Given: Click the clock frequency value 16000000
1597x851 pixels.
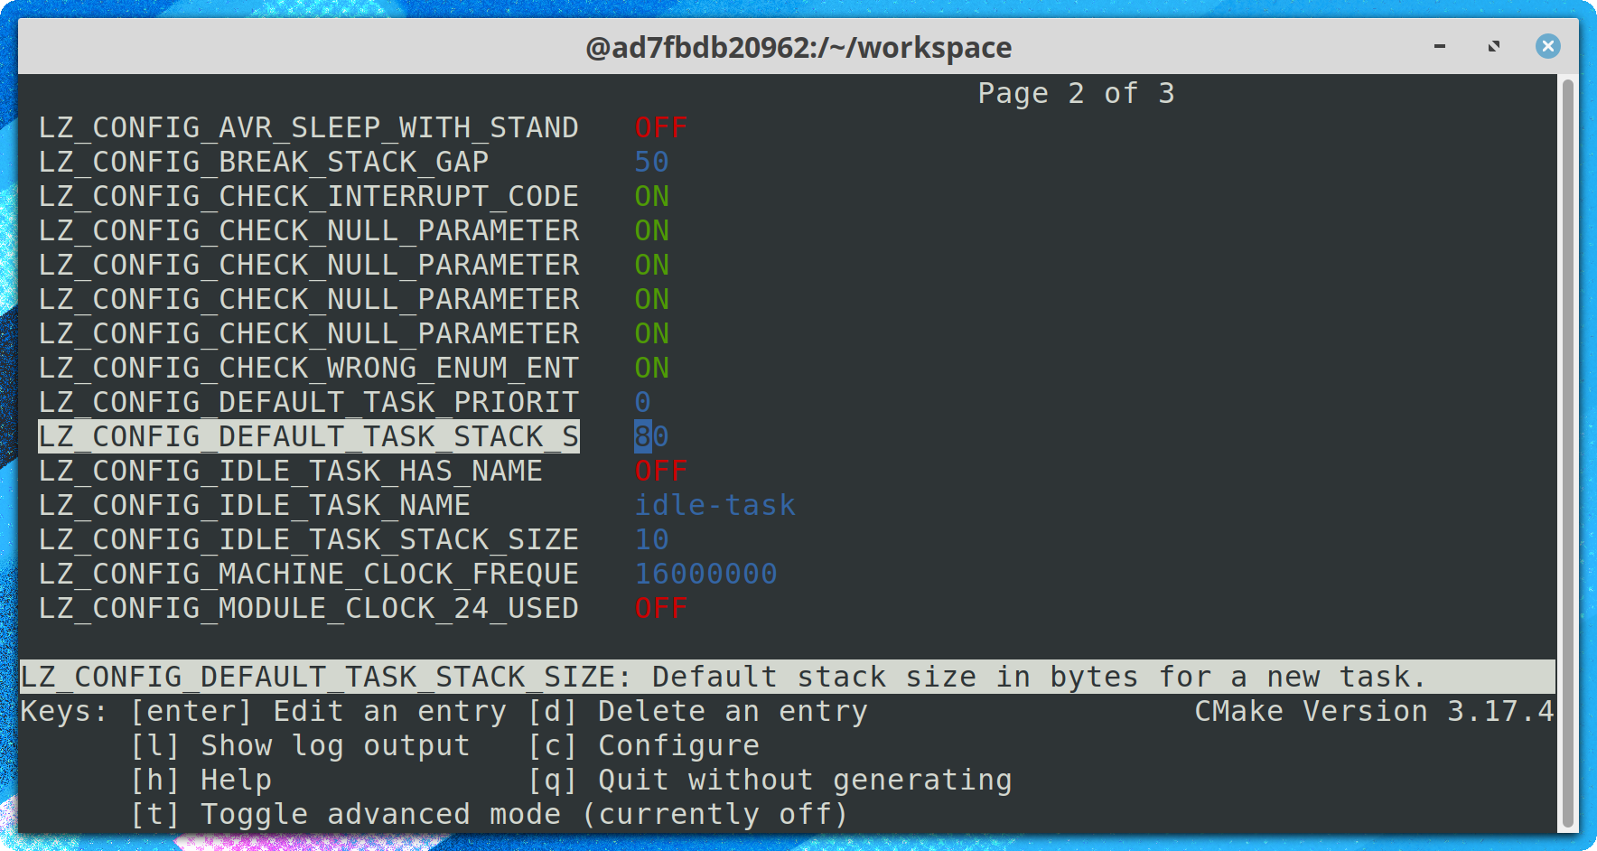Looking at the screenshot, I should point(706,574).
